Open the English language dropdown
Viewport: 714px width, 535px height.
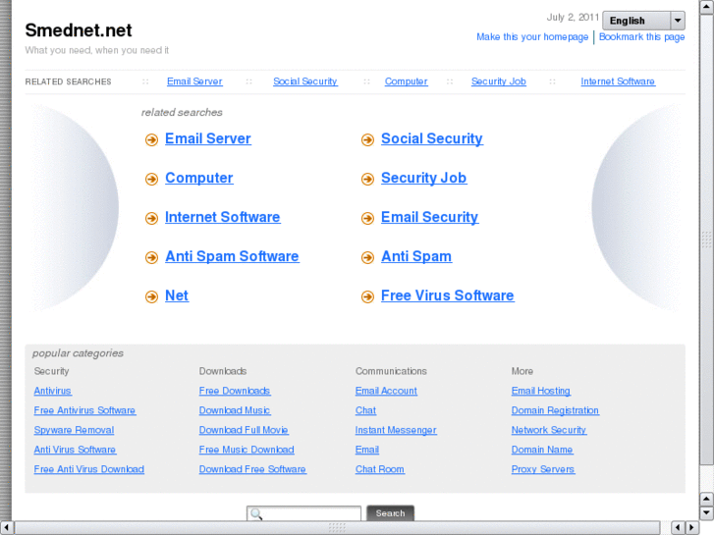(x=635, y=21)
